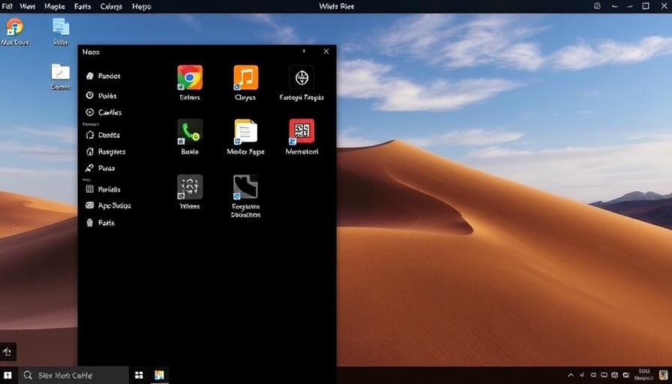
Task: Select the fifth sidebar entry in the panel
Action: (x=106, y=151)
